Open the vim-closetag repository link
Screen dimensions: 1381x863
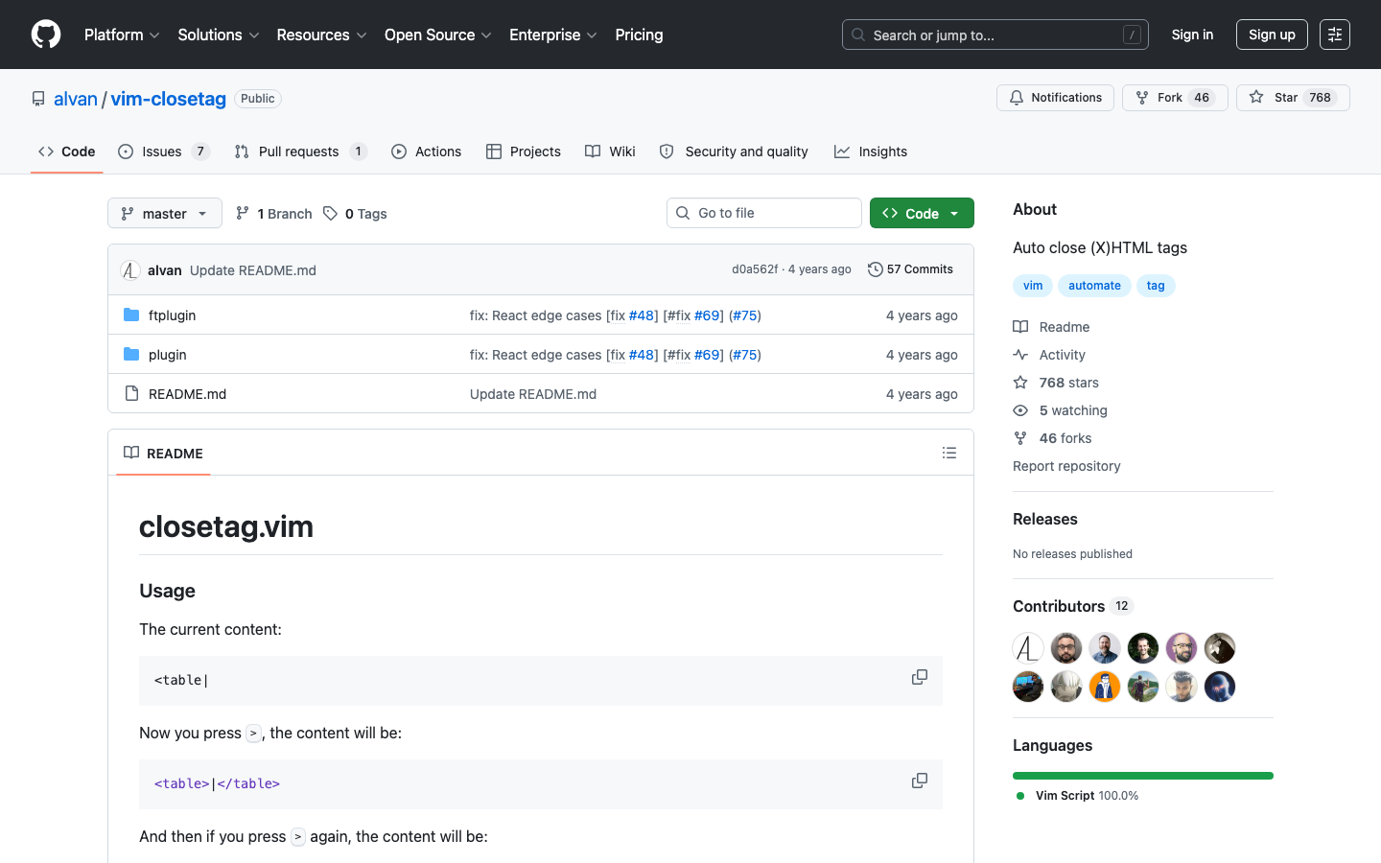point(169,99)
